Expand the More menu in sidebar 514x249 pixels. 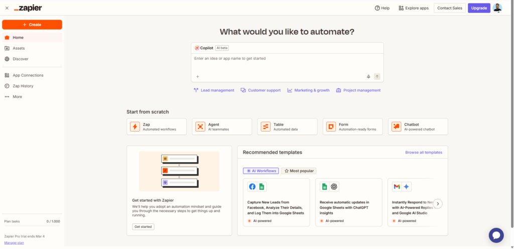tap(17, 96)
